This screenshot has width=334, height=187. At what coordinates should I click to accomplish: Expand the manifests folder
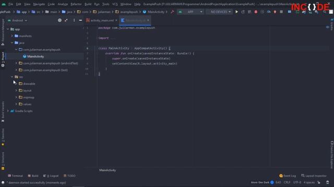pos(12,36)
